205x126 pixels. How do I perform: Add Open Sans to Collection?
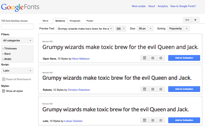(184, 58)
